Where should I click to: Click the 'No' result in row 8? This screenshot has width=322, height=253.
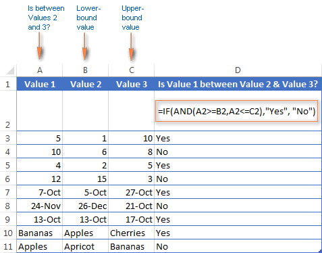tap(238, 206)
